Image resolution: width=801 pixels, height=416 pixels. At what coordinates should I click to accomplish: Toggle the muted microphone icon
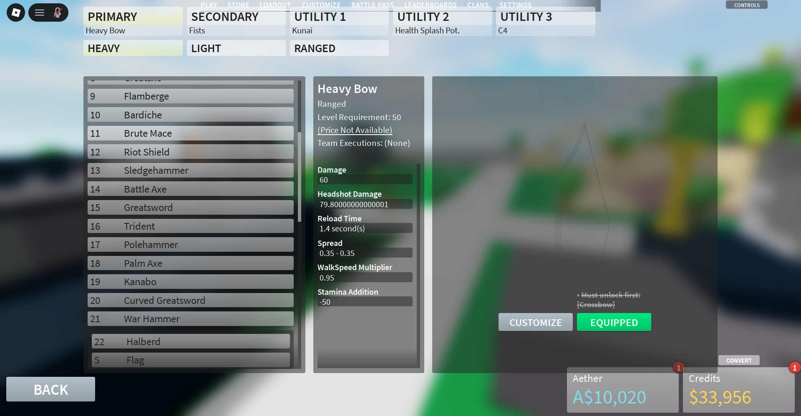58,13
